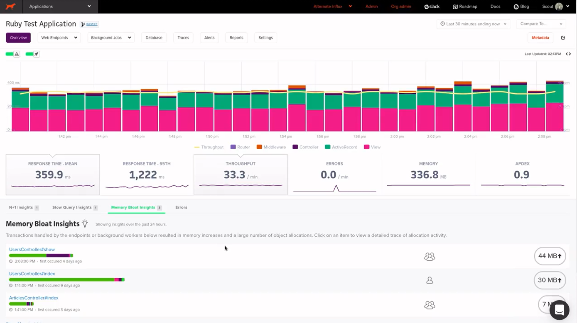The height and width of the screenshot is (323, 577).
Task: Open the Scout user account menu
Action: click(556, 7)
